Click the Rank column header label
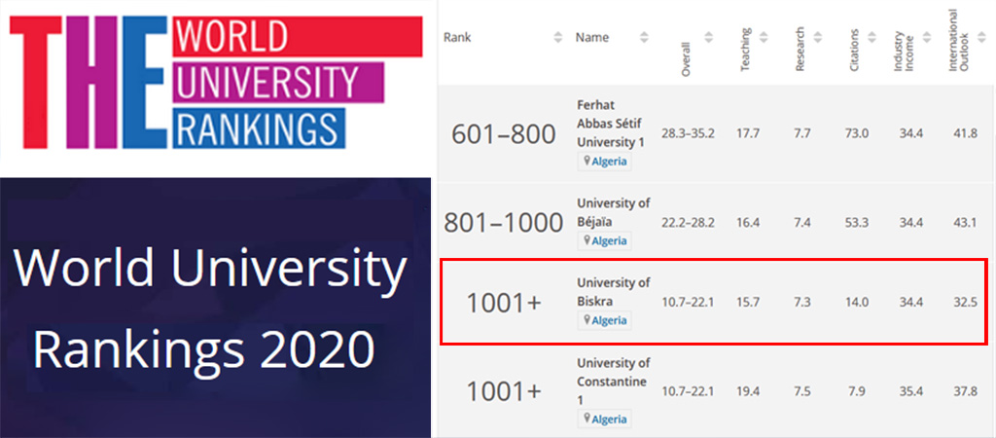This screenshot has width=996, height=438. [457, 38]
